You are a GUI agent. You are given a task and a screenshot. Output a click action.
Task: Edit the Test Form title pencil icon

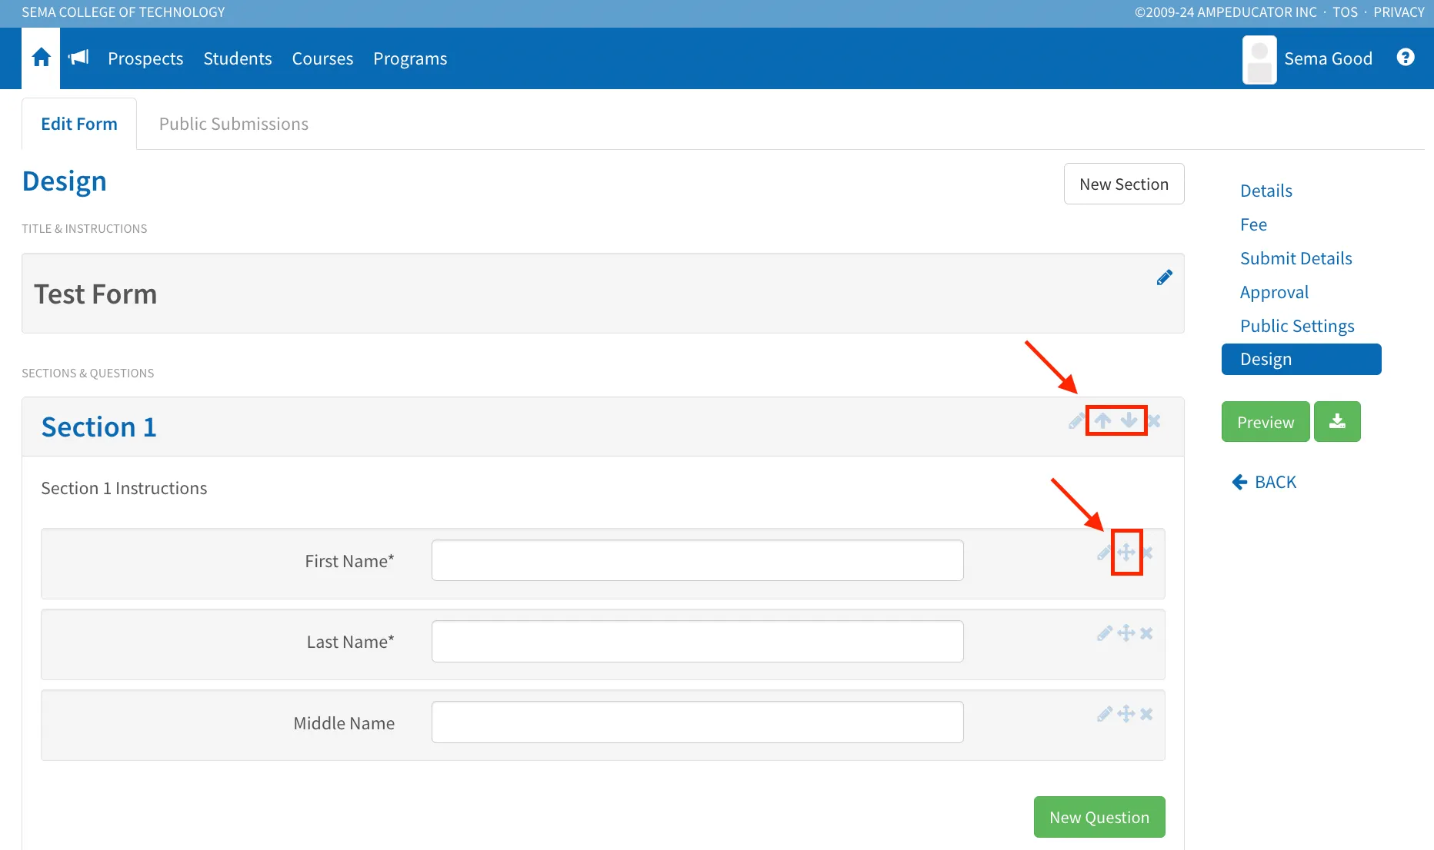(1164, 277)
